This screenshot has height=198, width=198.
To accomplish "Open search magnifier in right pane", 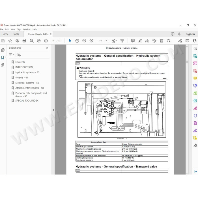I will [x=195, y=48].
